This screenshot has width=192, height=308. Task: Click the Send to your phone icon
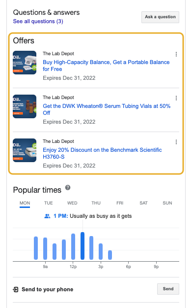point(16,289)
